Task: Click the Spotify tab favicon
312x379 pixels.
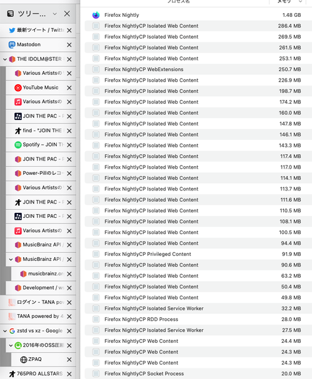Action: [18, 145]
